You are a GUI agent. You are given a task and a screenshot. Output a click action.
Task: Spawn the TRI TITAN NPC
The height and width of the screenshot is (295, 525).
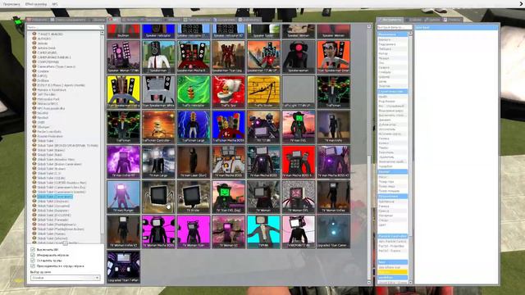(263, 127)
